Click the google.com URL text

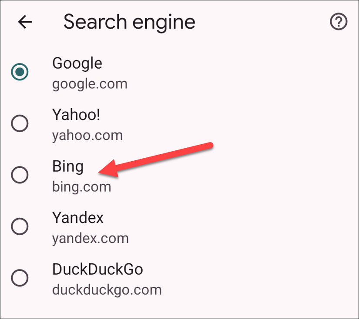click(x=90, y=83)
